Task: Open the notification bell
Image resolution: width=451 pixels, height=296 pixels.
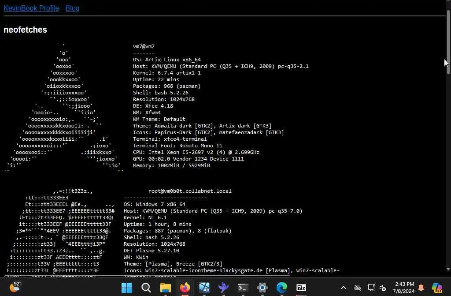Action: (421, 288)
